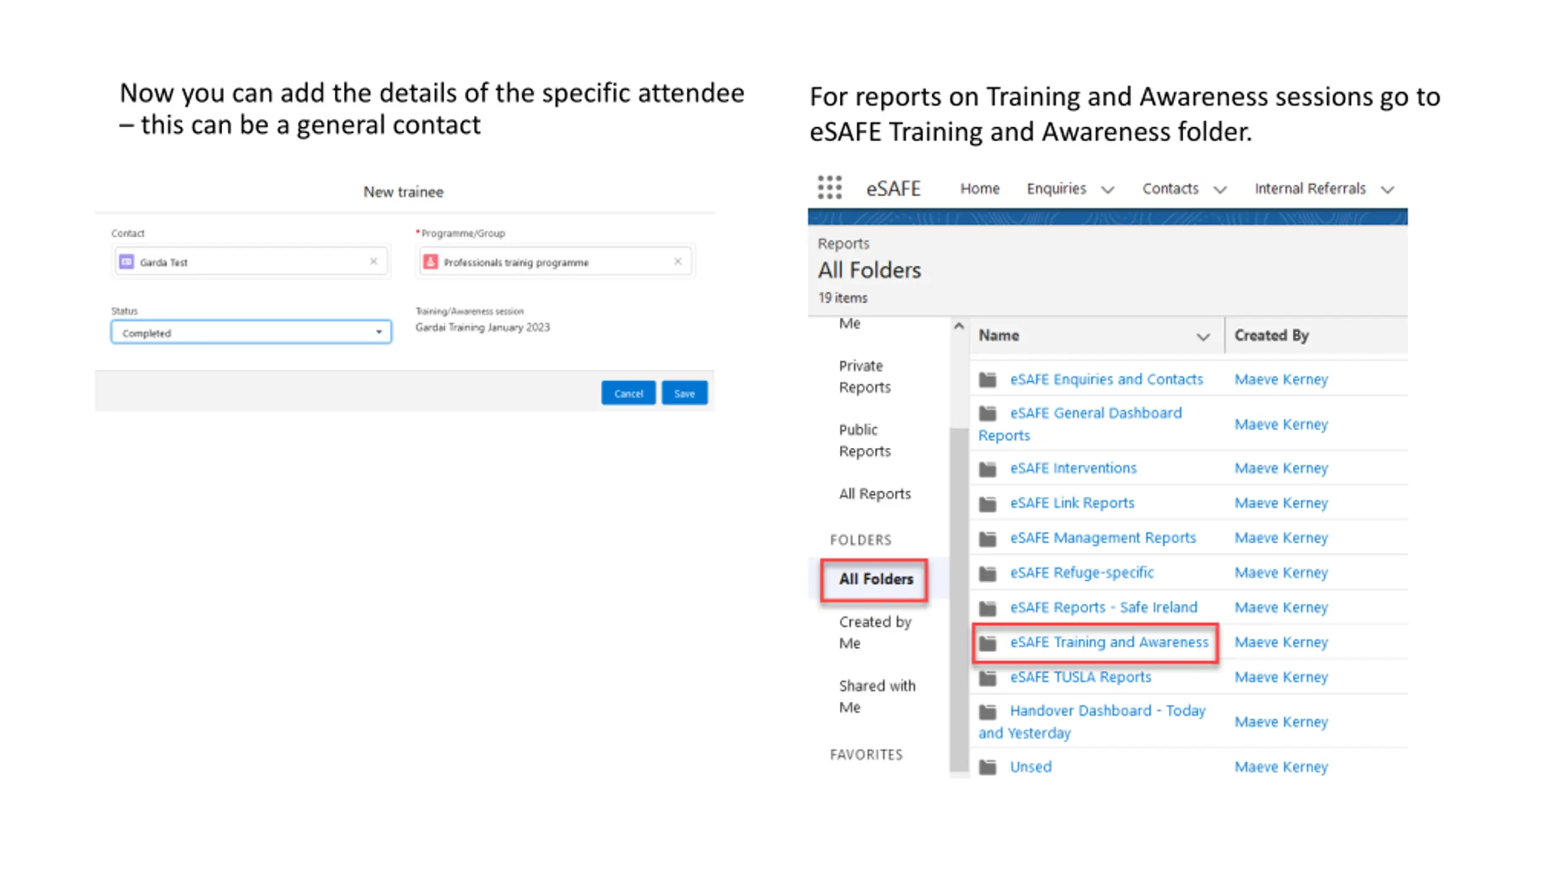The image size is (1567, 881).
Task: Click folder icon for eSAFE Reports - Safe Ireland
Action: (x=987, y=608)
